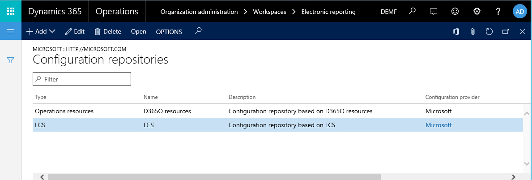Change the DEMF company selector
The height and width of the screenshot is (180, 532).
coord(389,12)
